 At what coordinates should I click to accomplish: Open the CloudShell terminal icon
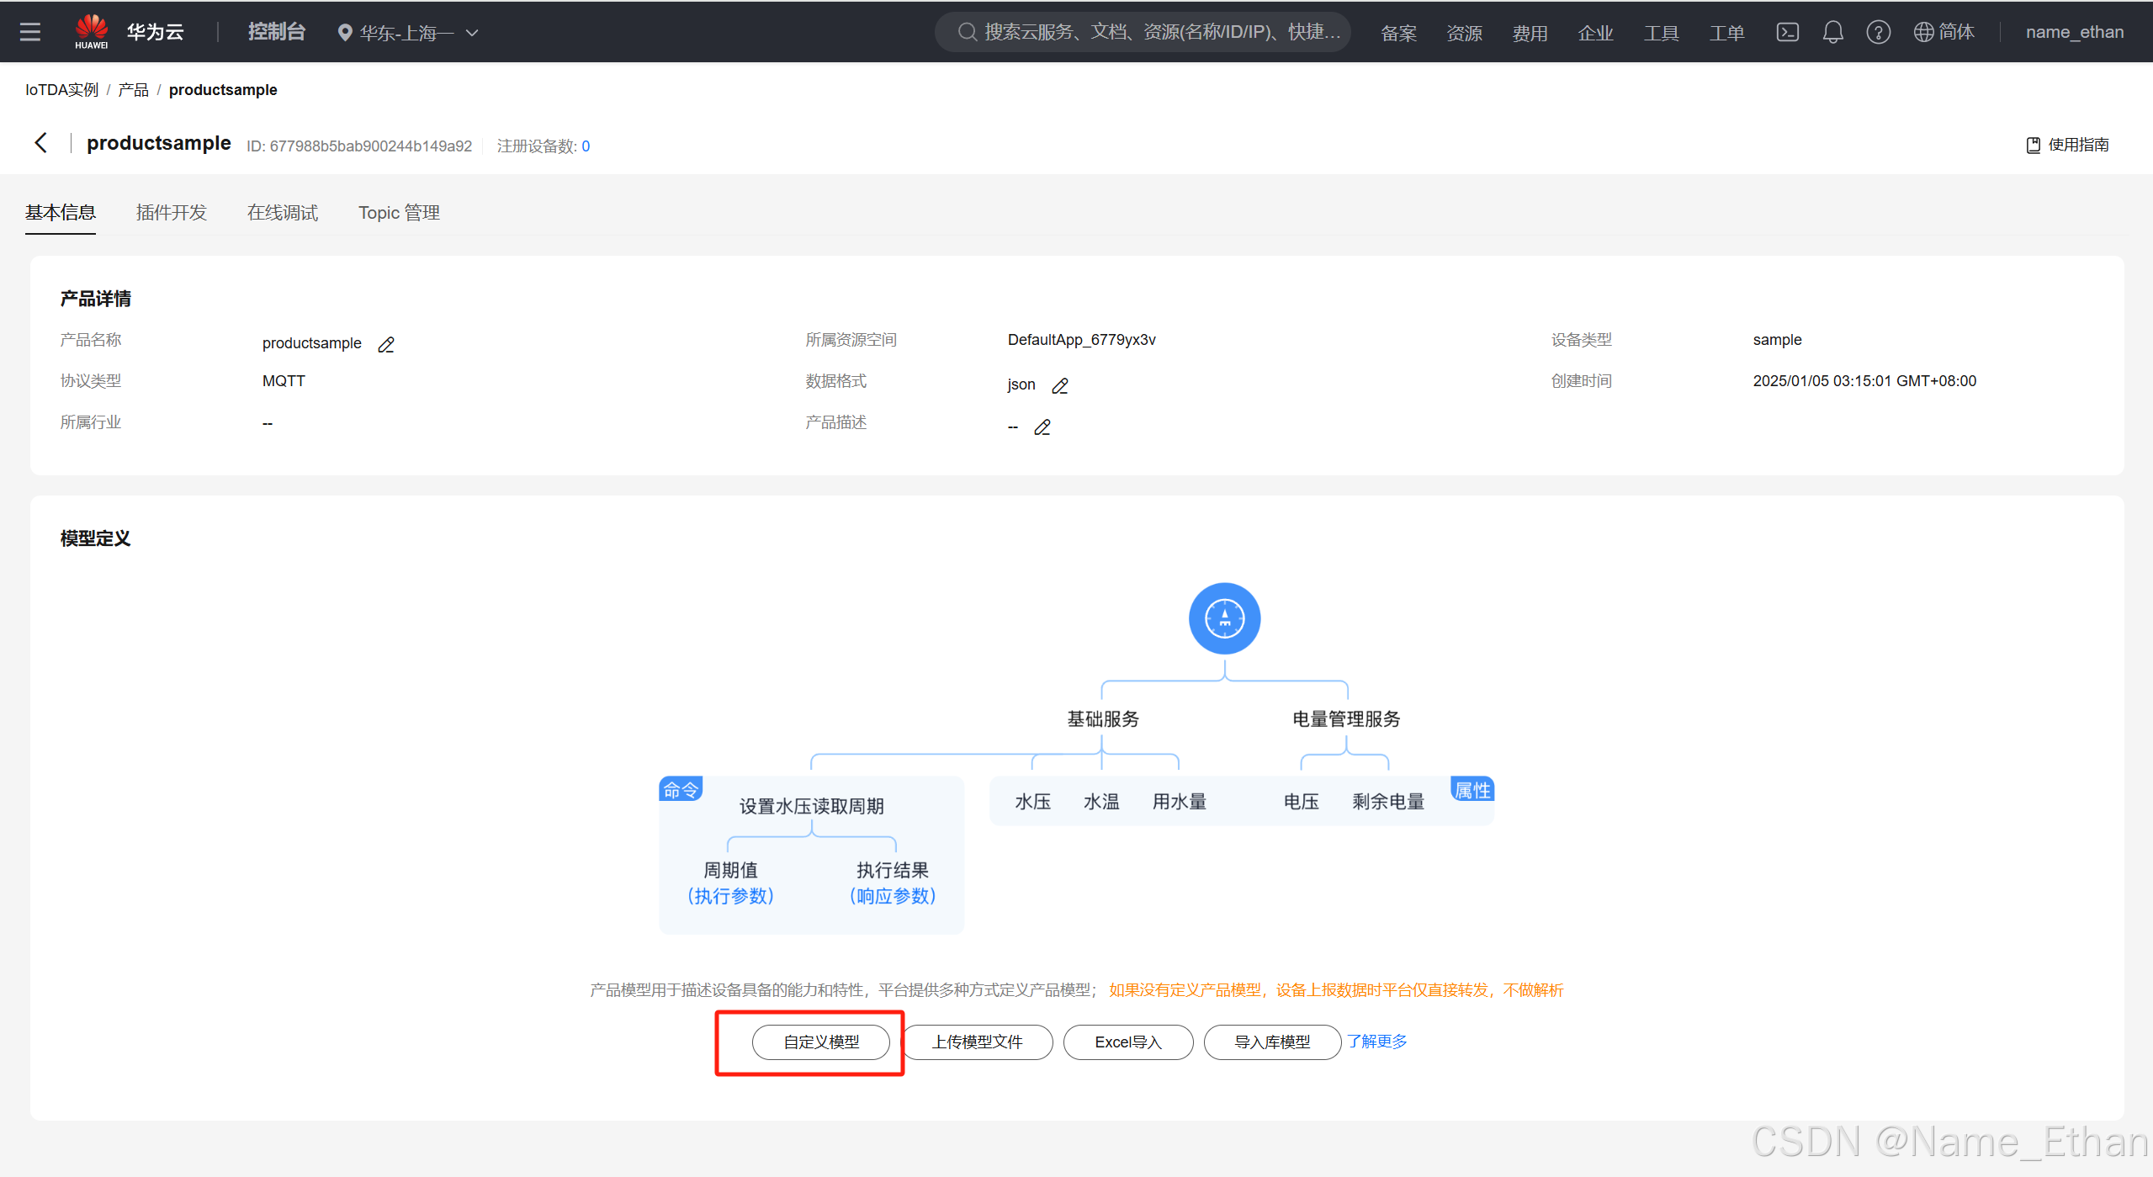(1787, 32)
